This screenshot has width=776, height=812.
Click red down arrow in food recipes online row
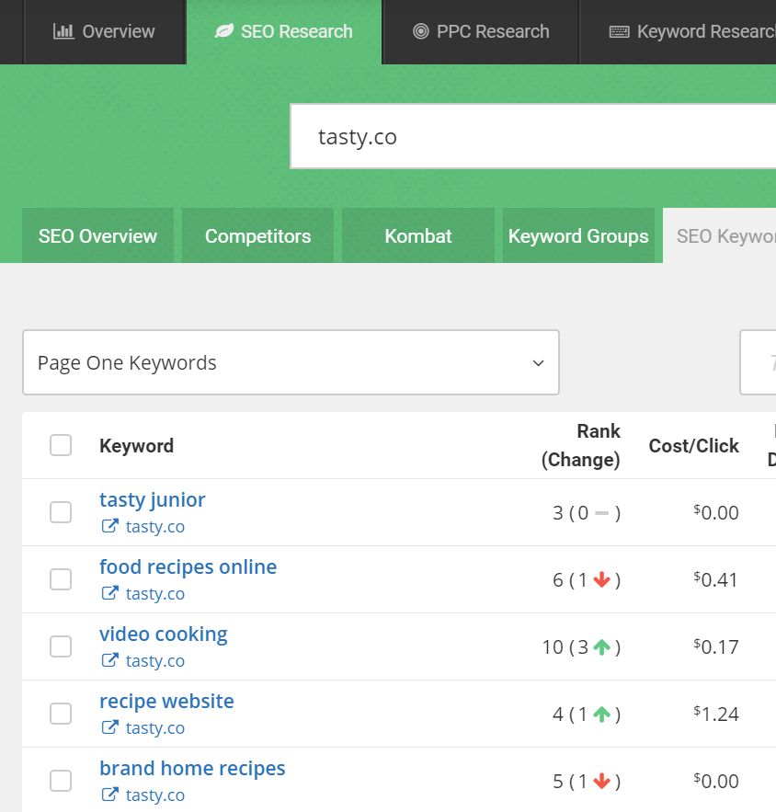pyautogui.click(x=601, y=580)
